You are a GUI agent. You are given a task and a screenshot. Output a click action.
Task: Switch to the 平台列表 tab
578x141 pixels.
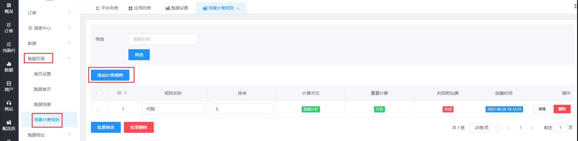tap(107, 8)
